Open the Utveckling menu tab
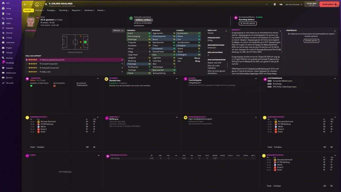 click(64, 10)
